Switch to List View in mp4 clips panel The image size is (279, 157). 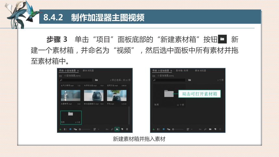pyautogui.click(x=65, y=129)
